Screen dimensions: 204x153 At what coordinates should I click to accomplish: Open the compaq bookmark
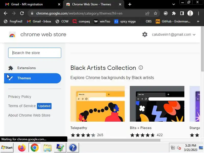tap(81, 21)
